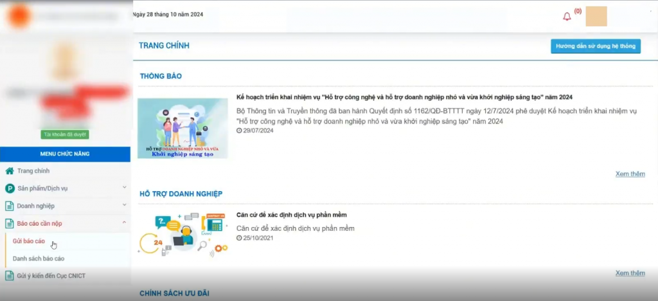Select the Gửi báo cáo menu item

pyautogui.click(x=29, y=241)
